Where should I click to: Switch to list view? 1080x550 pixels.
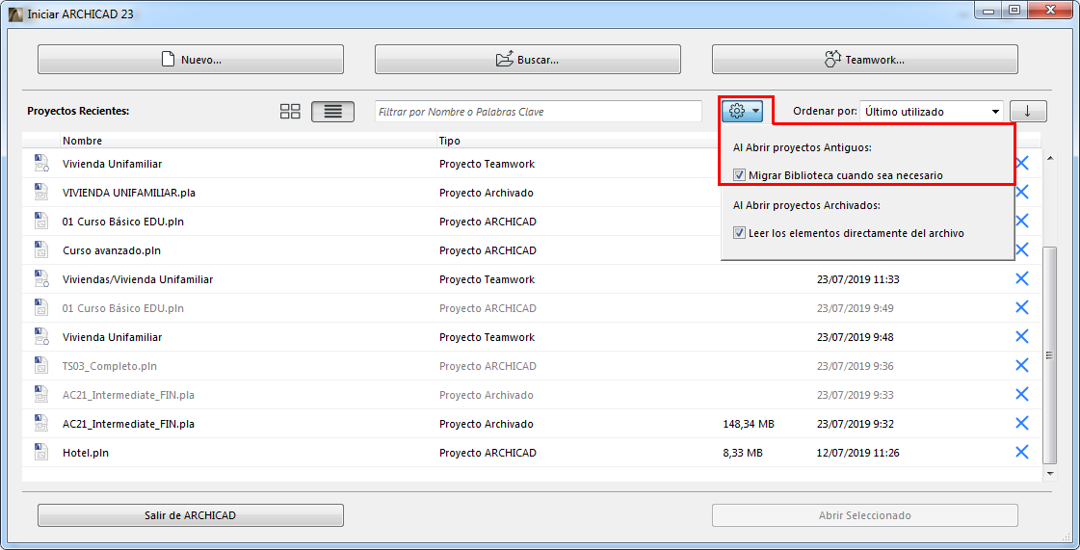(x=332, y=112)
